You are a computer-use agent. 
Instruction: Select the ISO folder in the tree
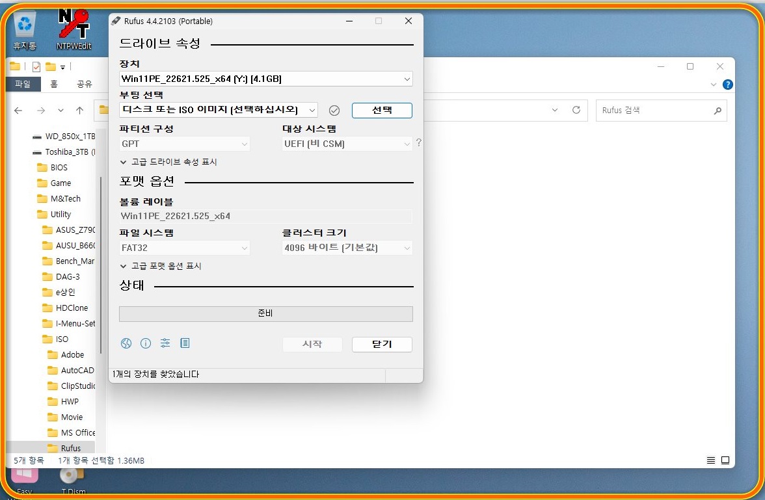coord(56,339)
